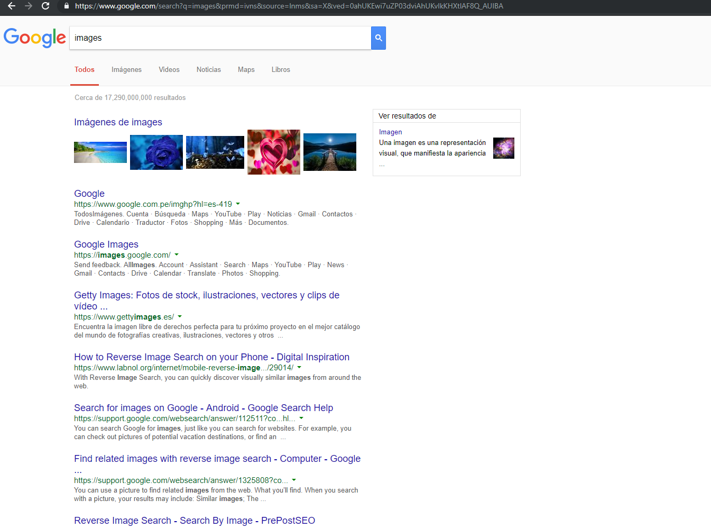
Task: Switch to the Imágenes tab
Action: click(126, 70)
